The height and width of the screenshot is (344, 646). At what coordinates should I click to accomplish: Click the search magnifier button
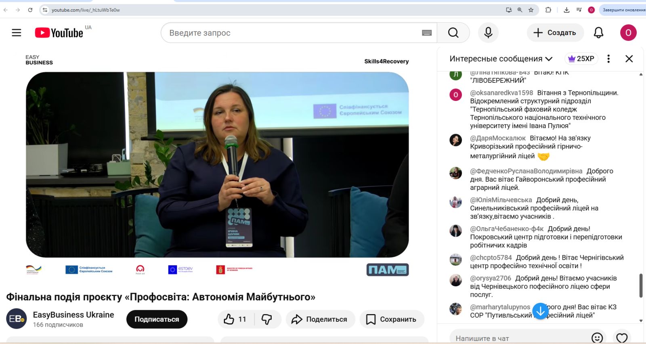pos(453,33)
